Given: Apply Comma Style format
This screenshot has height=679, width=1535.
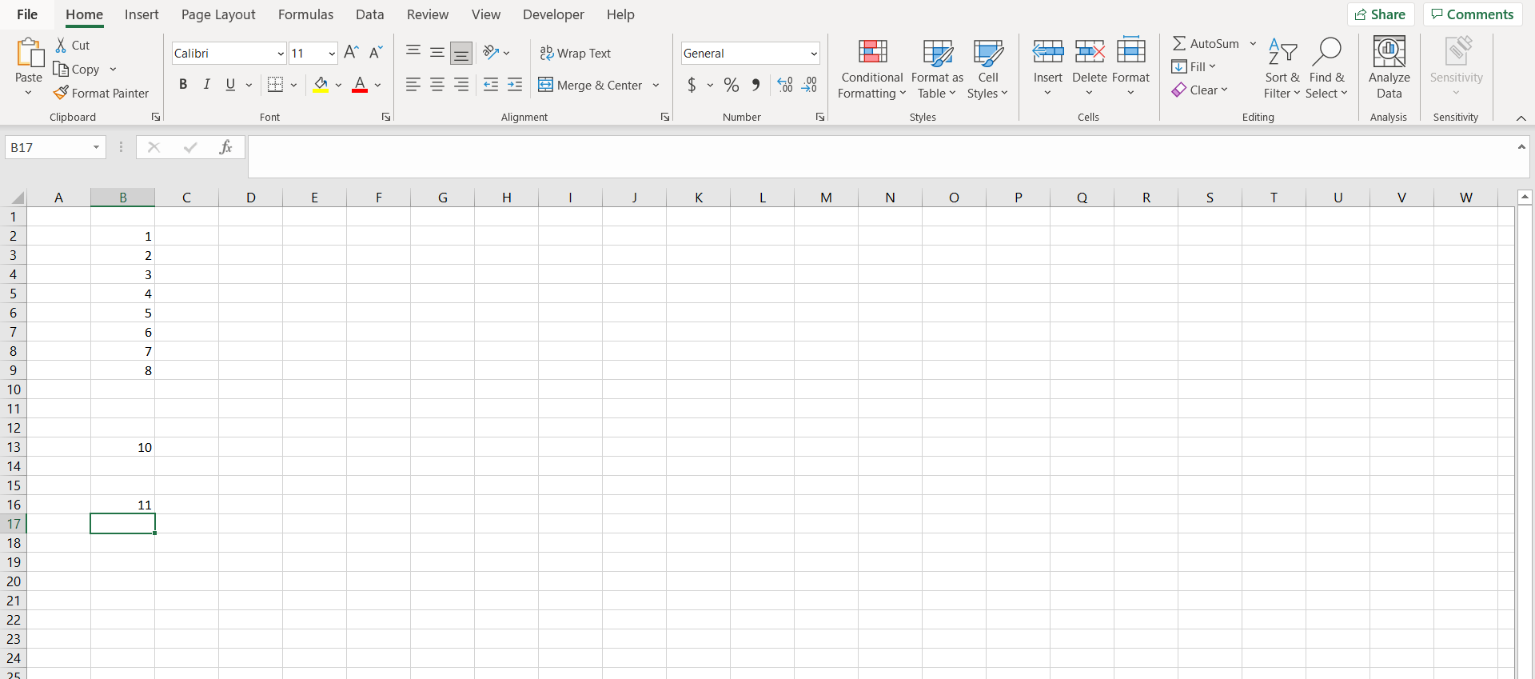Looking at the screenshot, I should pyautogui.click(x=756, y=85).
